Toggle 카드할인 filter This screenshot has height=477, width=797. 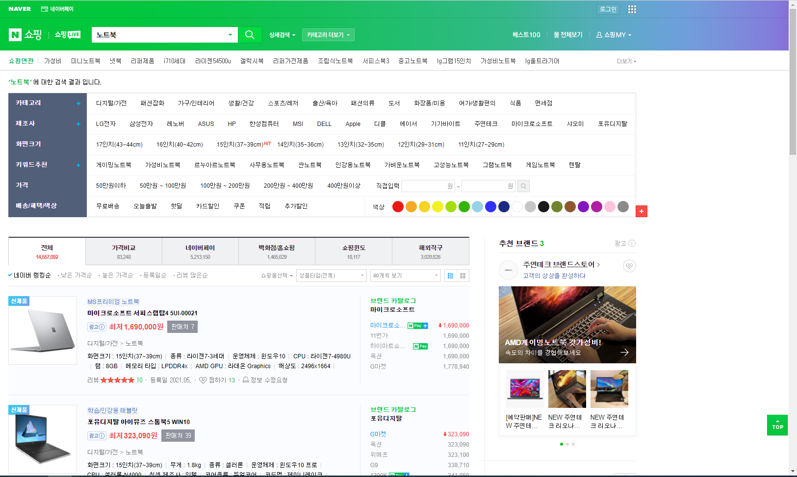207,206
